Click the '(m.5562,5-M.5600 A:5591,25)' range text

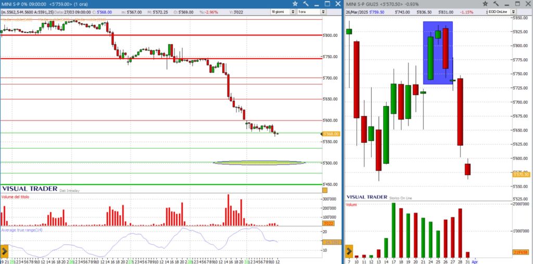(27, 12)
